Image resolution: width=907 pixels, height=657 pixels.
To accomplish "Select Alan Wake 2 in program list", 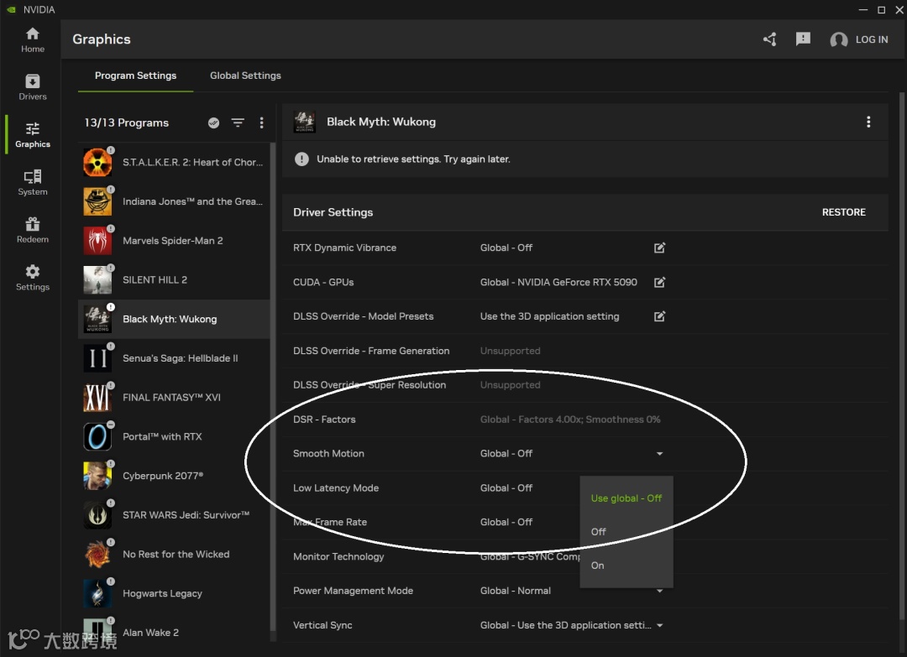I will coord(174,633).
